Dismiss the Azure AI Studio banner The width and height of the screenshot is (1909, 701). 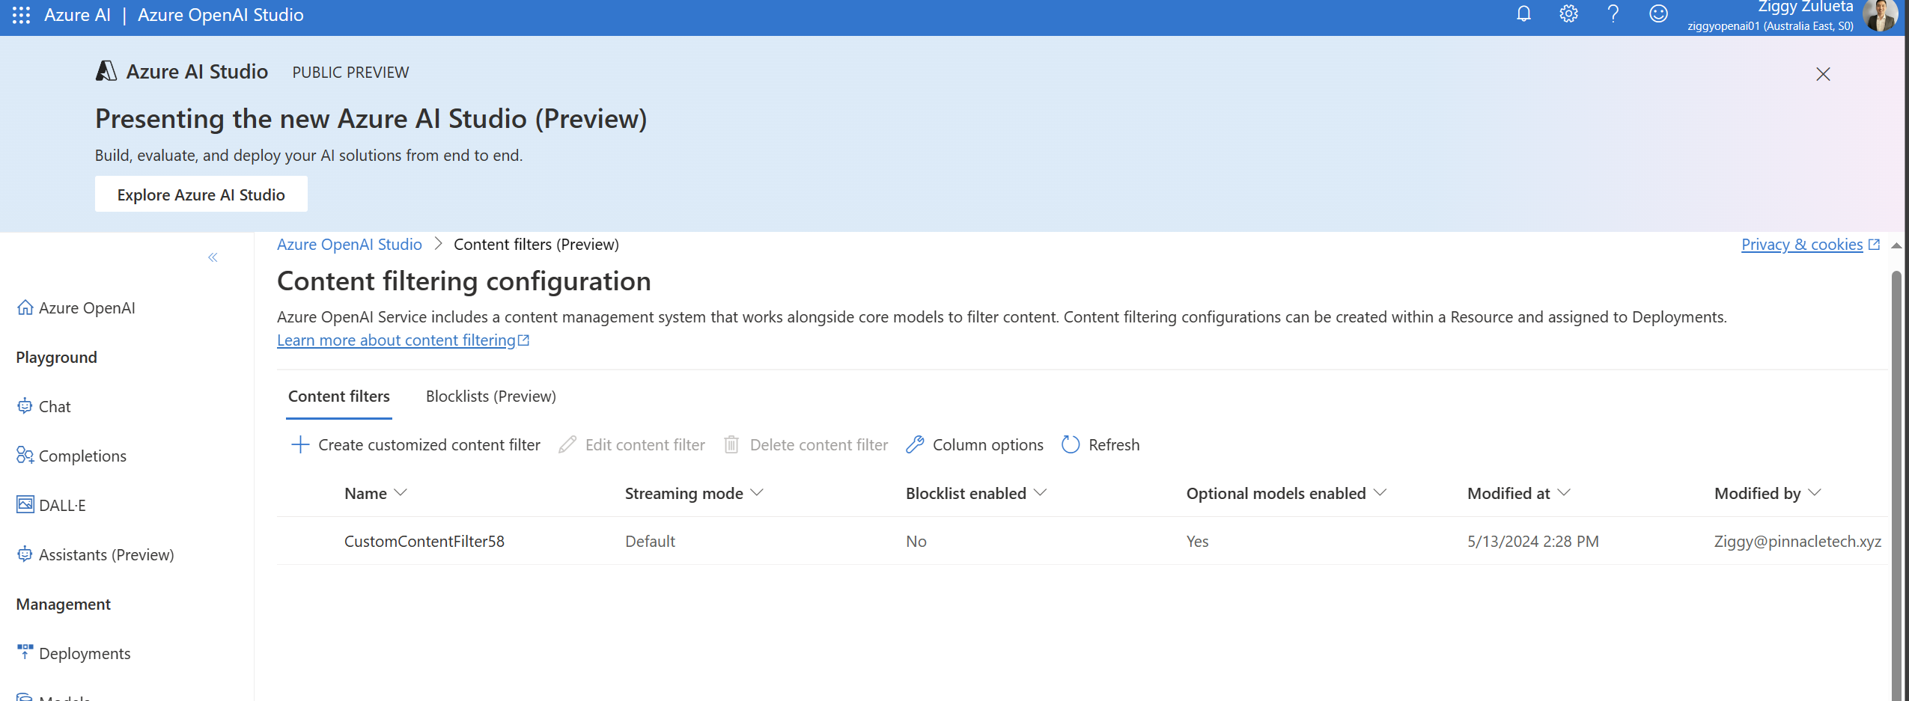pos(1823,74)
